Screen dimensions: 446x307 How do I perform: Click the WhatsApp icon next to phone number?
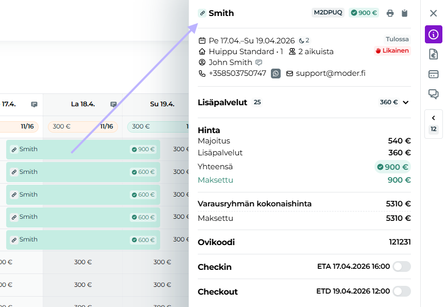[276, 73]
